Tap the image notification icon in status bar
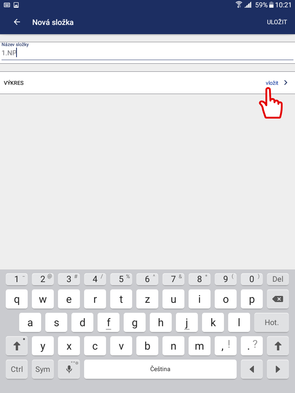295x393 pixels. coord(16,5)
